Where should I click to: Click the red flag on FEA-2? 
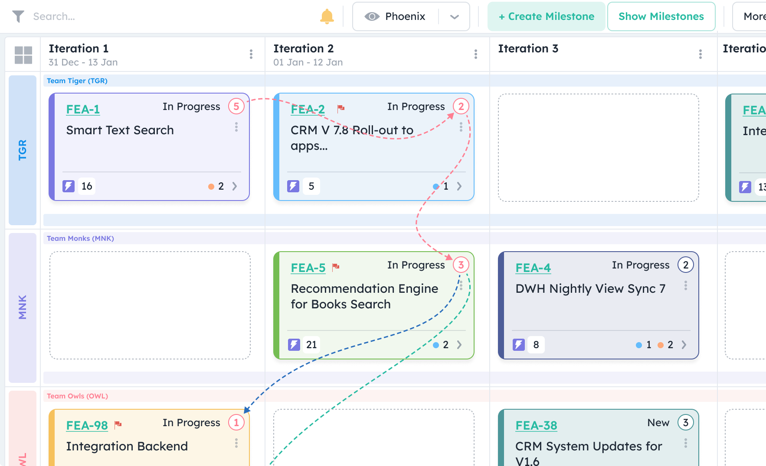point(341,108)
